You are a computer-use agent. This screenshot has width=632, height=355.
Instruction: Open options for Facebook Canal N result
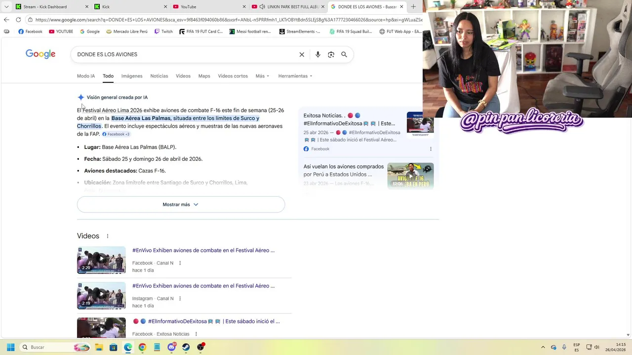(180, 263)
